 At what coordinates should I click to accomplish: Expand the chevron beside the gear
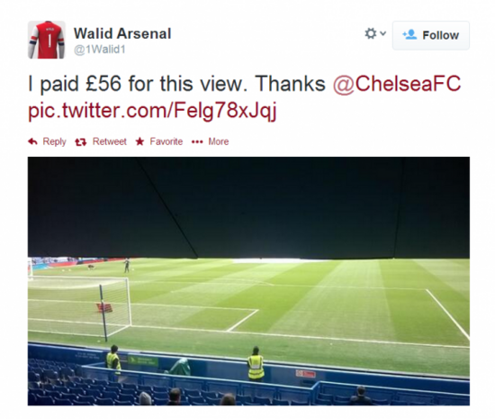(x=382, y=32)
